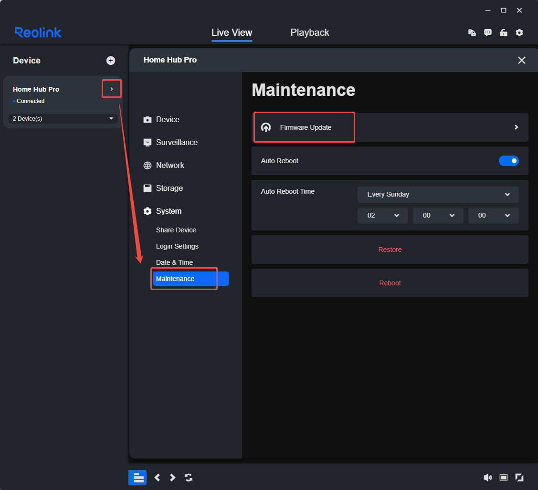Select the Home Hub Pro device name
The image size is (538, 490).
(36, 89)
